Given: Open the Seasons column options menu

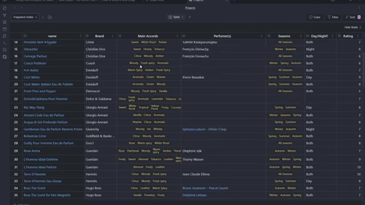Looking at the screenshot, I should [x=301, y=36].
